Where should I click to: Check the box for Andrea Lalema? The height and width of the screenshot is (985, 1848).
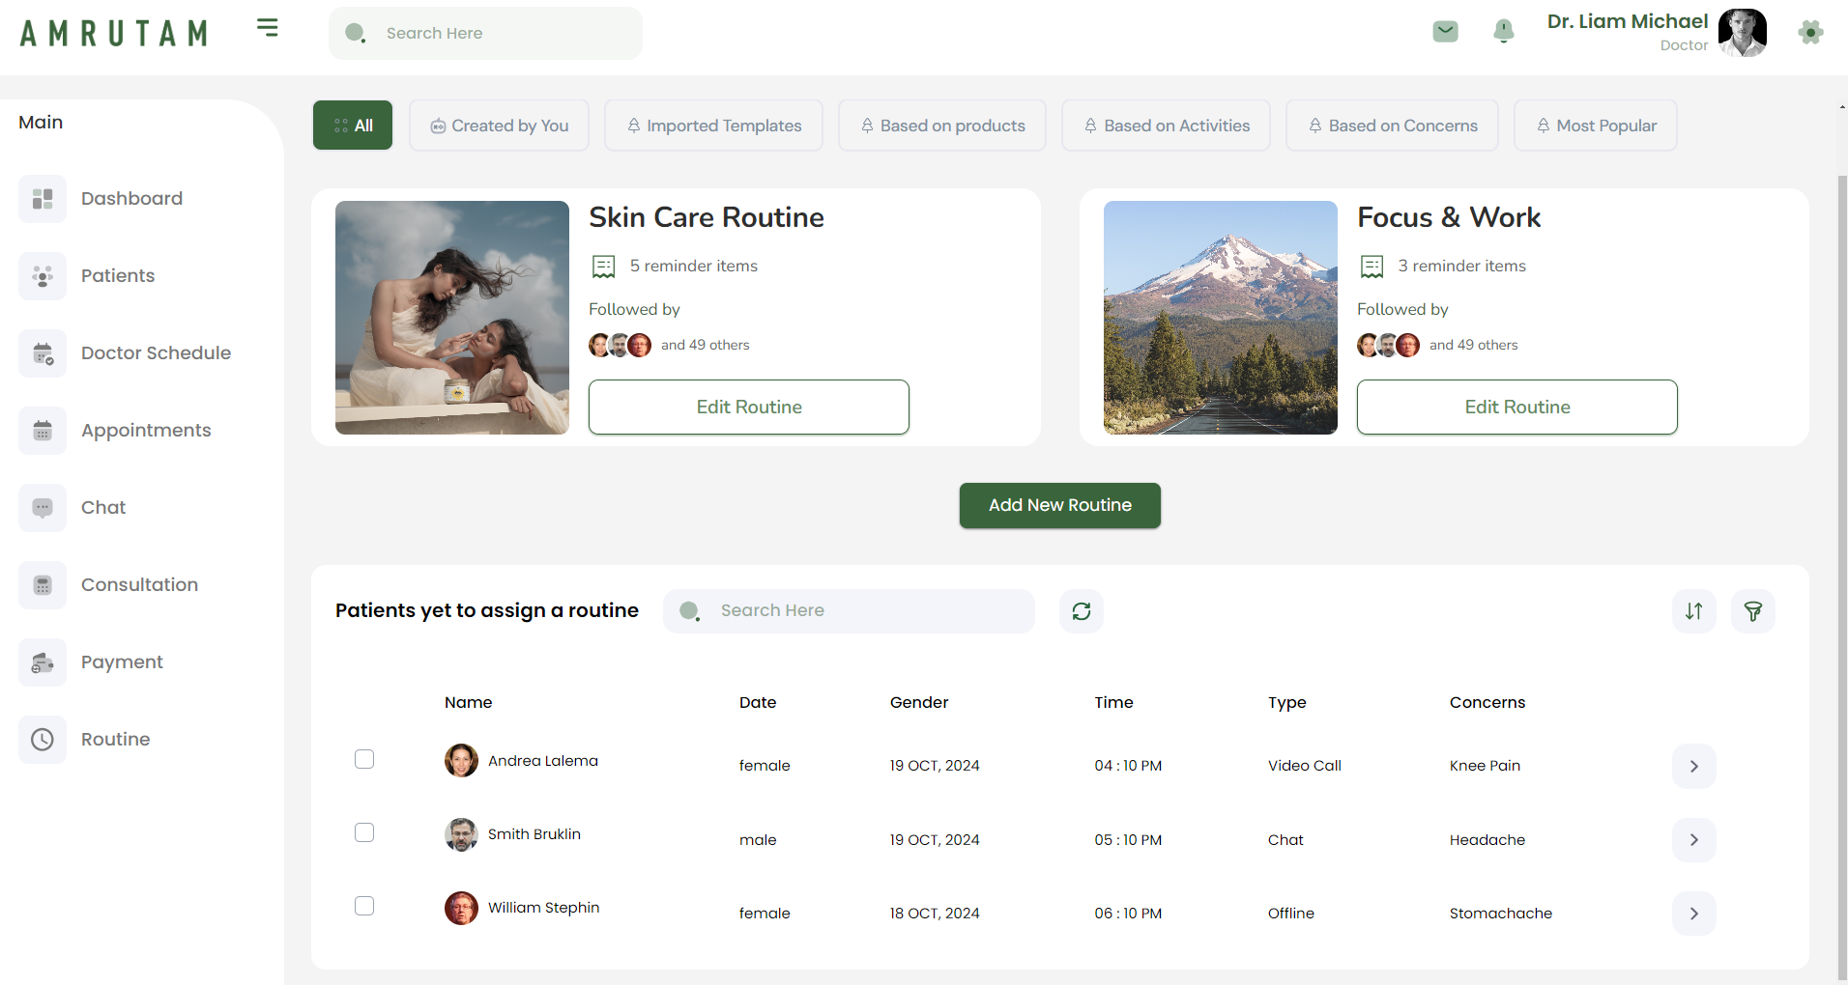click(x=364, y=759)
